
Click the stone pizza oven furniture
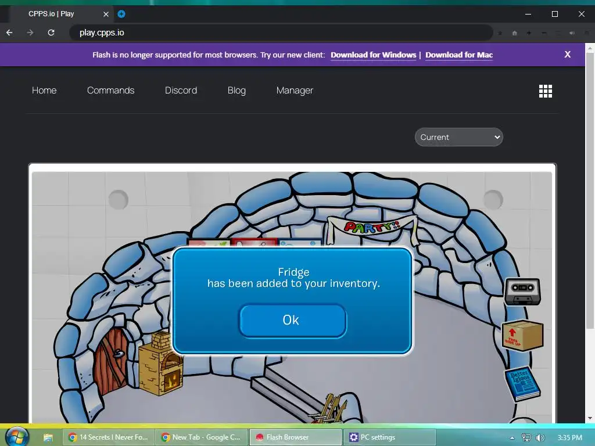point(160,364)
